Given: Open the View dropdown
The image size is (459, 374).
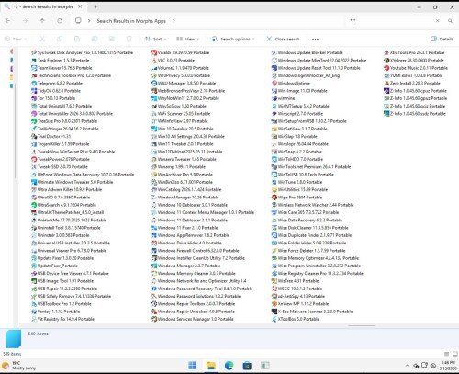Looking at the screenshot, I should point(187,39).
